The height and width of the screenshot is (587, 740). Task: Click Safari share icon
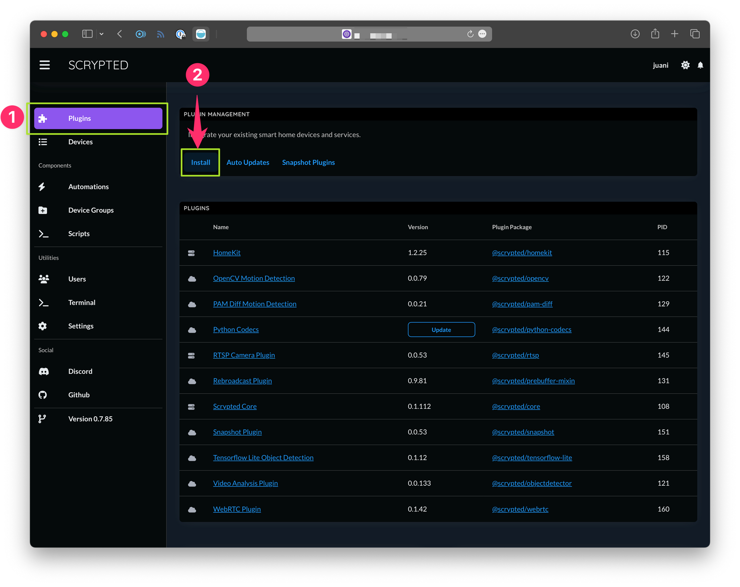(x=655, y=34)
